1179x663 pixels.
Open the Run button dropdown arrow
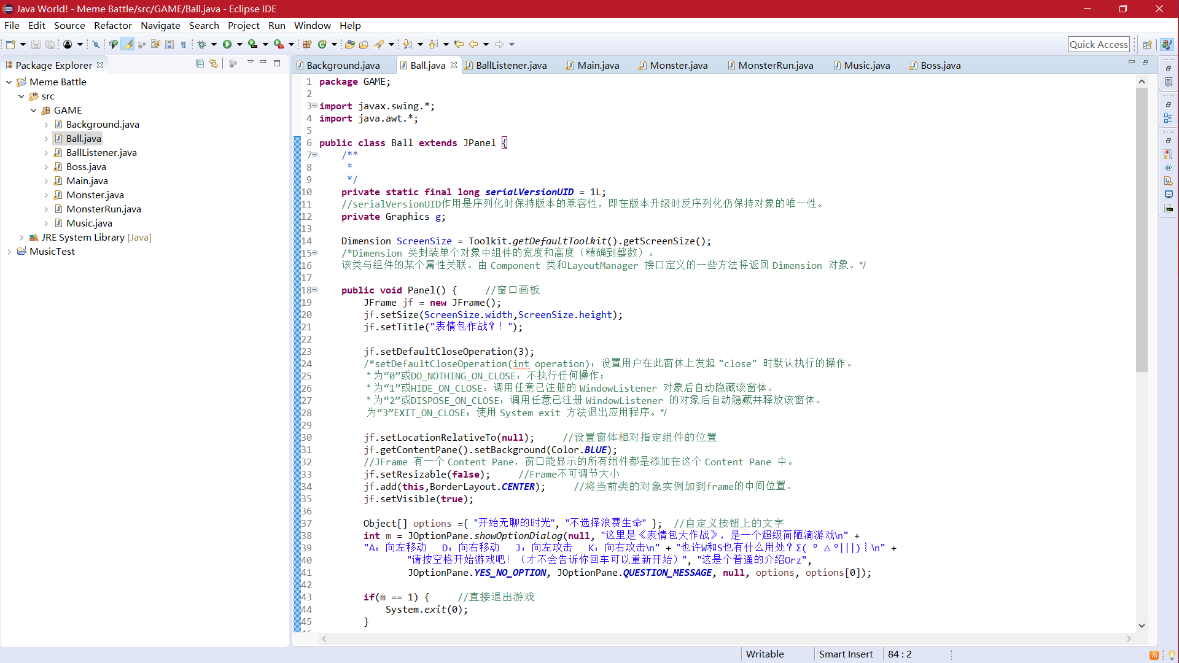click(239, 44)
